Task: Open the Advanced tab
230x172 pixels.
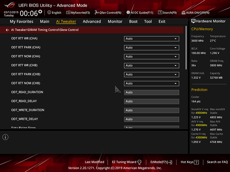Action: coord(92,22)
